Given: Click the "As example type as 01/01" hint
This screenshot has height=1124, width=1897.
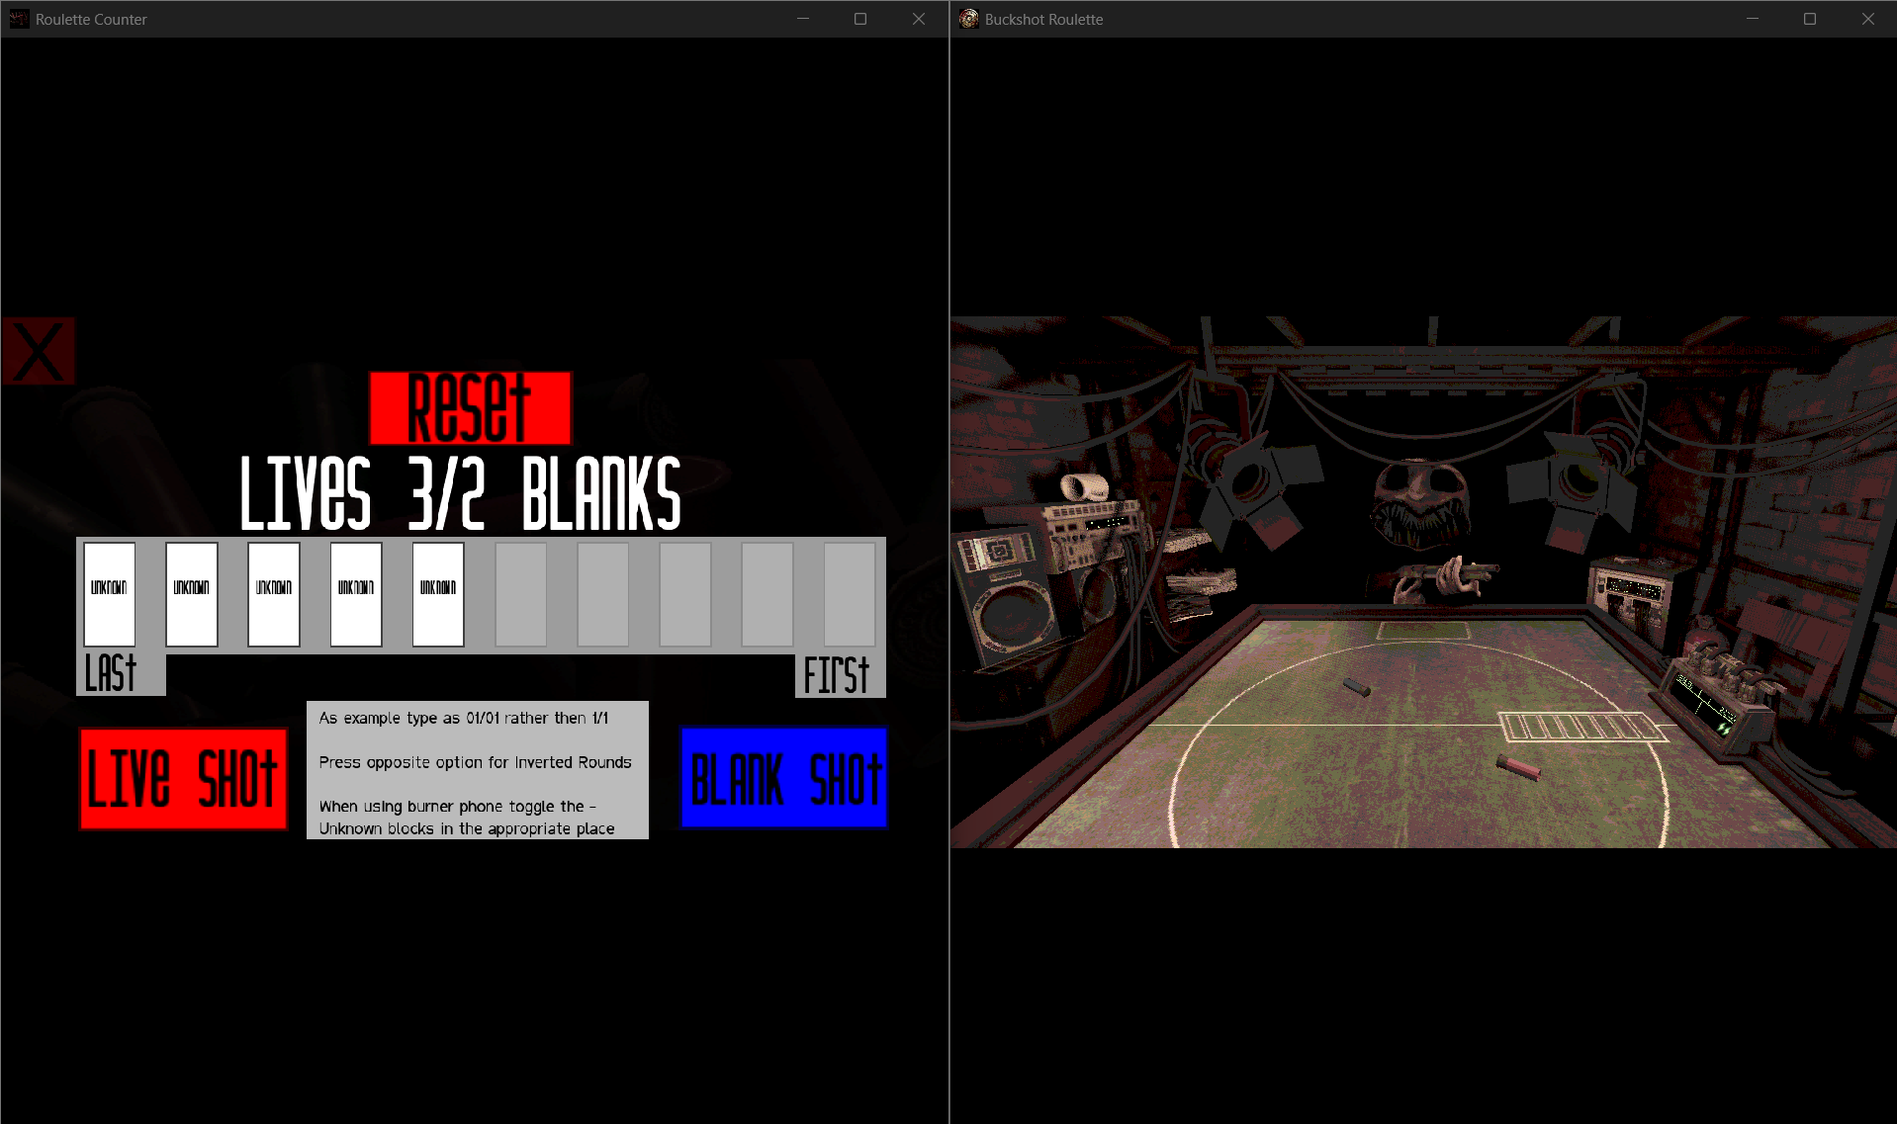Looking at the screenshot, I should (x=464, y=718).
